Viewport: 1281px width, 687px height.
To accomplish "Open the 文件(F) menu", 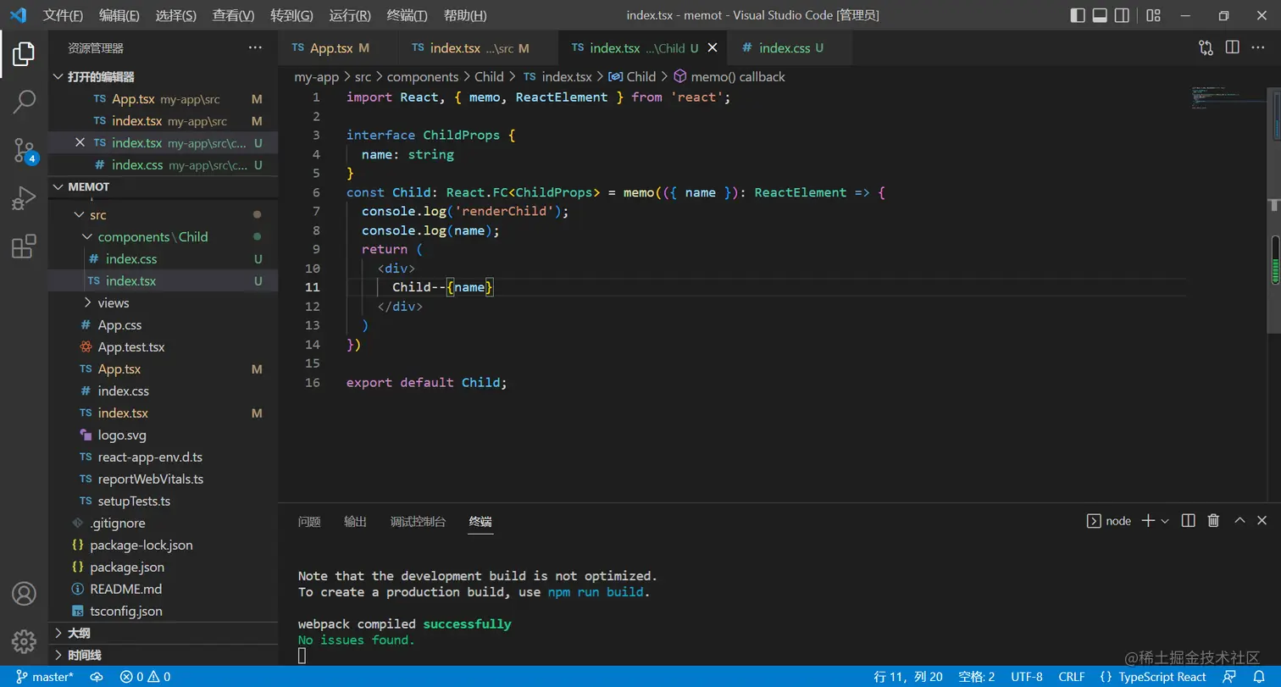I will tap(63, 15).
